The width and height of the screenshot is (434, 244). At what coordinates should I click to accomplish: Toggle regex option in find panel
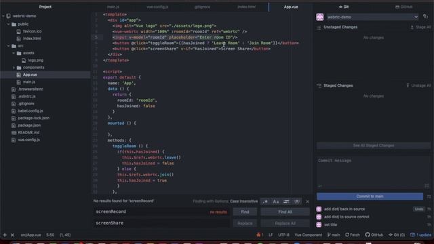tap(265, 201)
